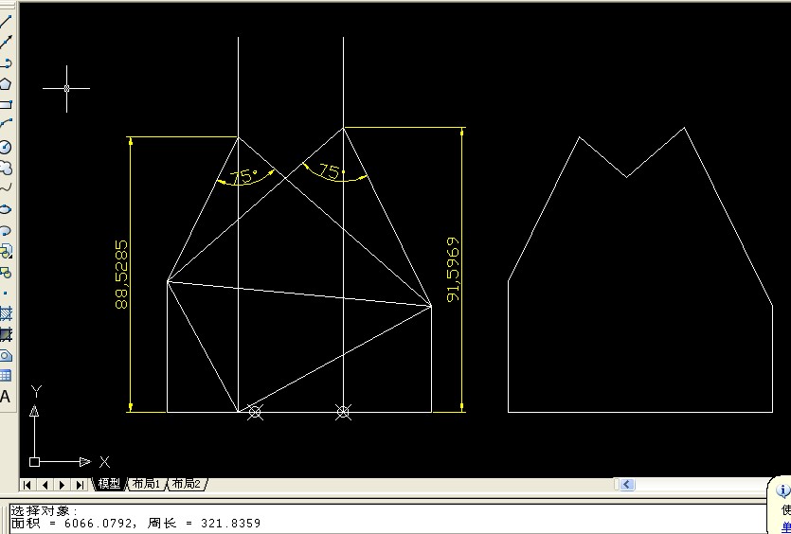Select the Line tool
791x534 pixels.
click(x=6, y=21)
